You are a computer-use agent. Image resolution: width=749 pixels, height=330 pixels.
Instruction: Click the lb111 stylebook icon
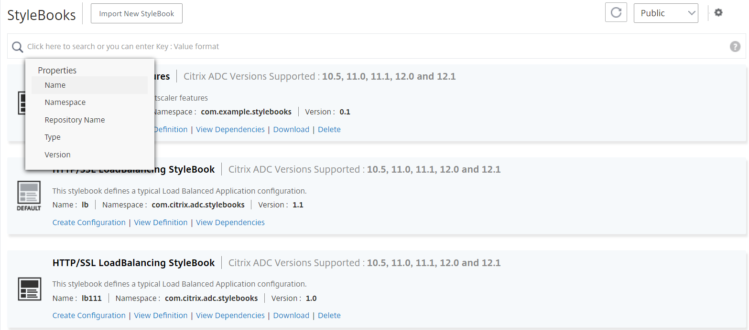coord(29,289)
